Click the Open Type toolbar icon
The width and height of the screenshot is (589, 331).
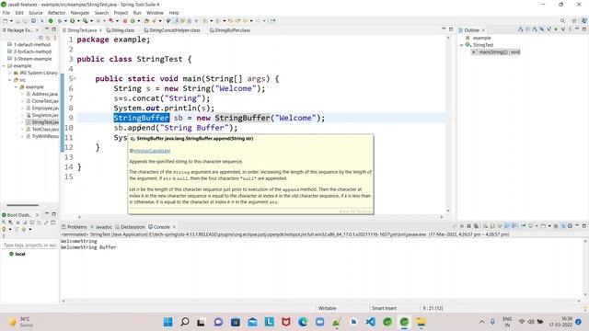[x=146, y=20]
